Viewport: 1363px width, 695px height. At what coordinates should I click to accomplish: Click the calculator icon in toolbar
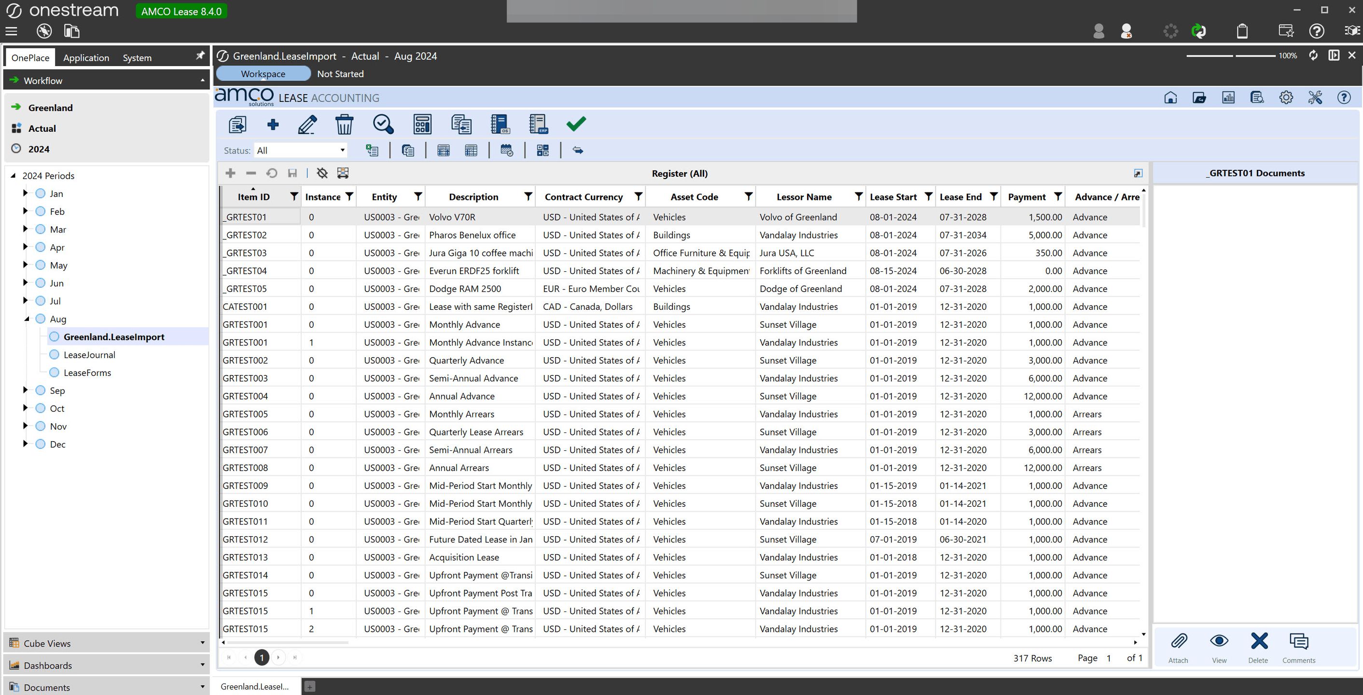point(422,125)
